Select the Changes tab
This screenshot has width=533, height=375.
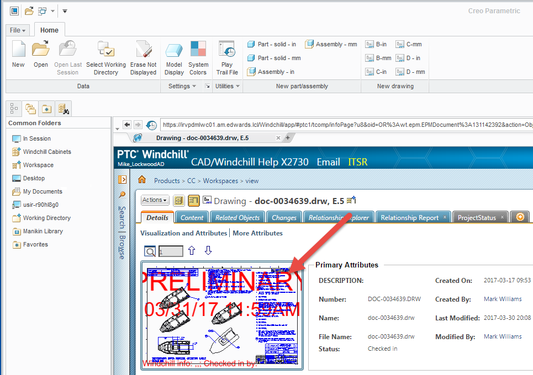(284, 217)
